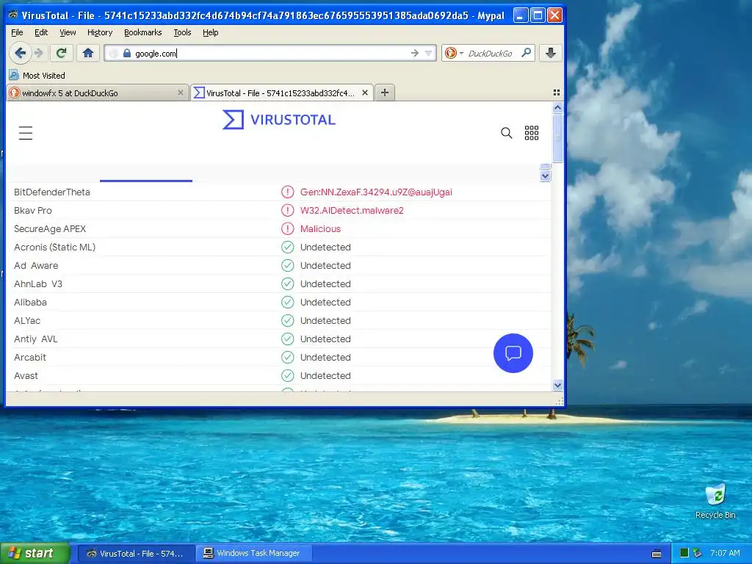
Task: Click the page scrollbar down arrow
Action: click(557, 385)
